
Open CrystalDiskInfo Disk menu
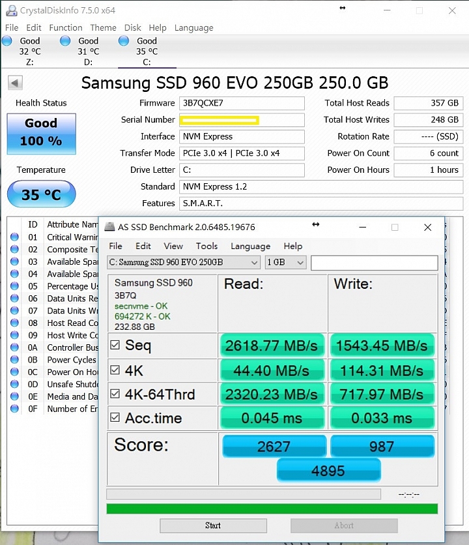133,27
